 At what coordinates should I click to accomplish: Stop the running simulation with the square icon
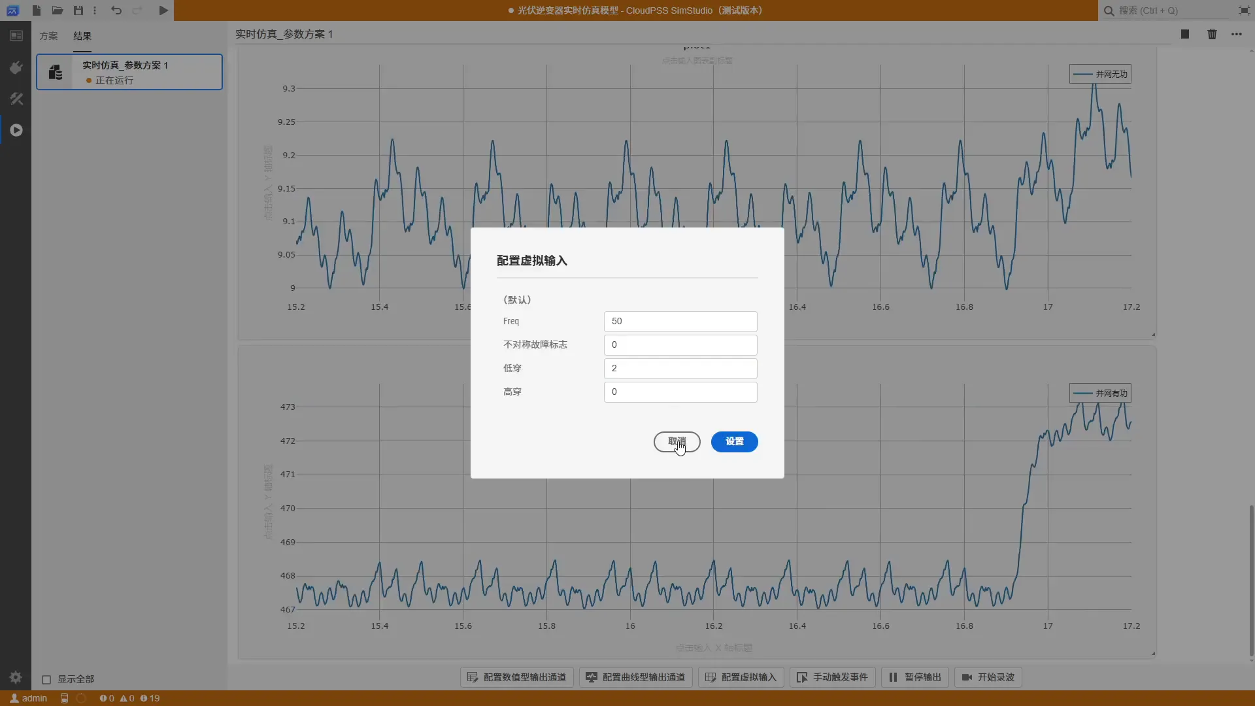tap(1184, 34)
